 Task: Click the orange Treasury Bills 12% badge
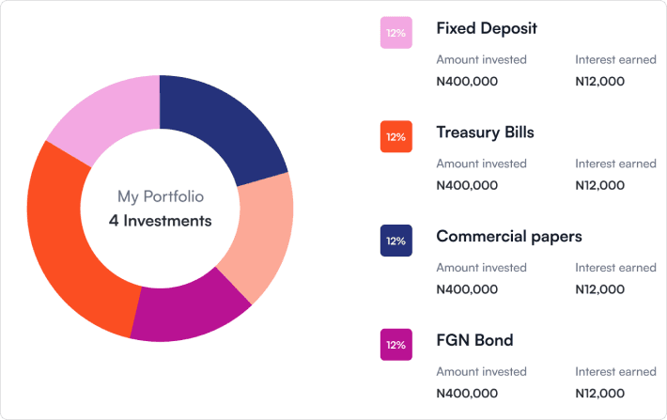[x=396, y=137]
